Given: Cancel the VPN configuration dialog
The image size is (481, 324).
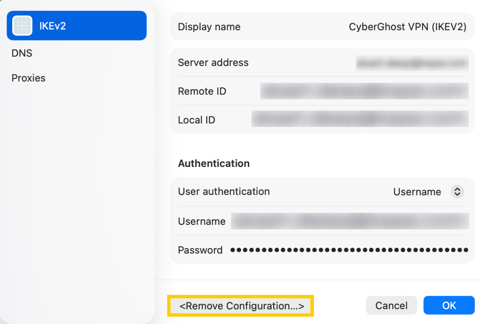Looking at the screenshot, I should coord(391,306).
